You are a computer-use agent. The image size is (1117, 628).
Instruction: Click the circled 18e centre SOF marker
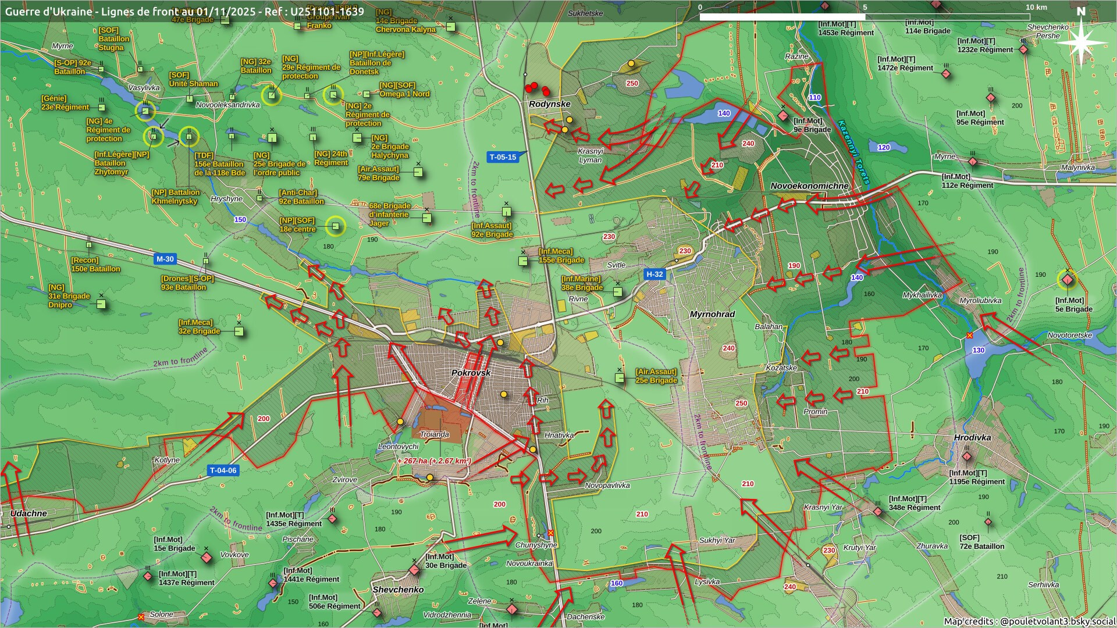335,226
